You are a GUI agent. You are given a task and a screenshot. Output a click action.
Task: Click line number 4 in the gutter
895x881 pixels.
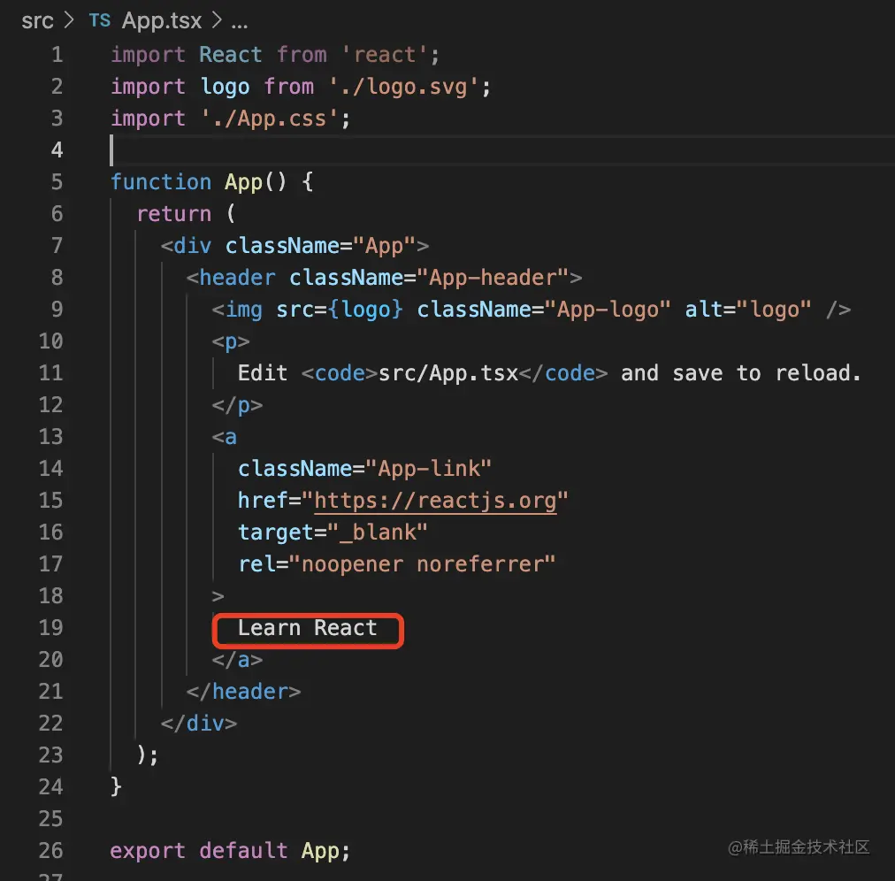click(57, 150)
